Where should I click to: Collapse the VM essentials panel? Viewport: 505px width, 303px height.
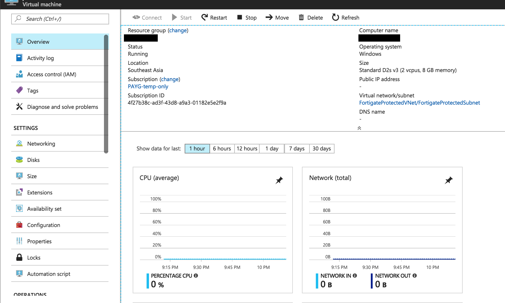(x=359, y=128)
